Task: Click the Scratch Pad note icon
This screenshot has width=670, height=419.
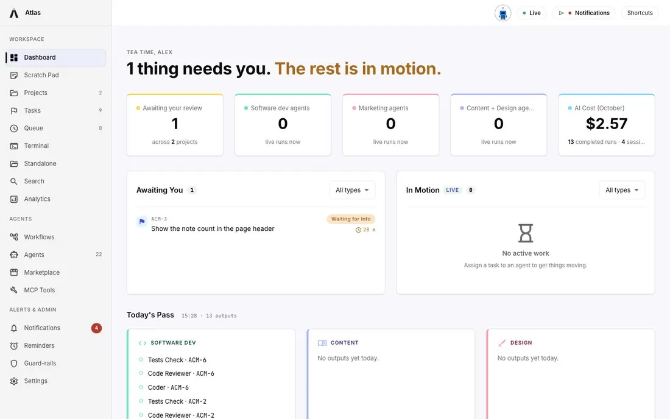Action: (14, 75)
